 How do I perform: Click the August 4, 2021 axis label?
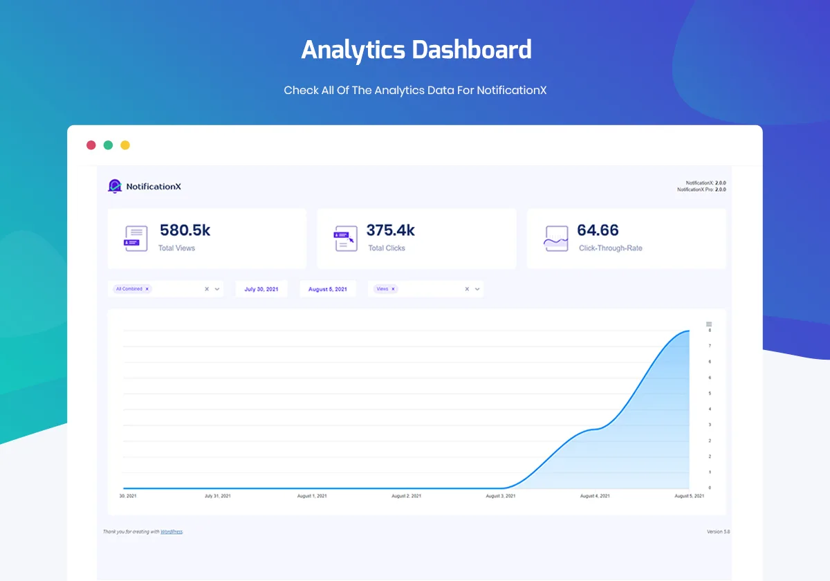pos(595,496)
